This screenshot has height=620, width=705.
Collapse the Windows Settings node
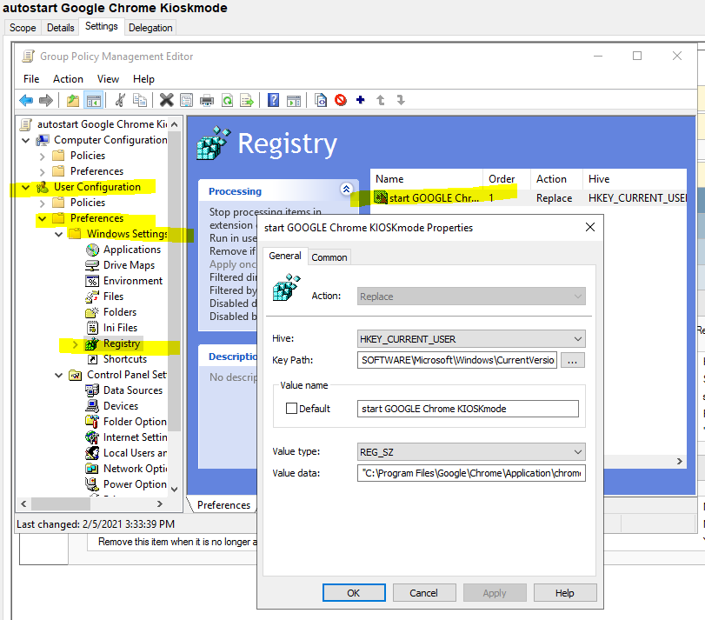tap(58, 234)
